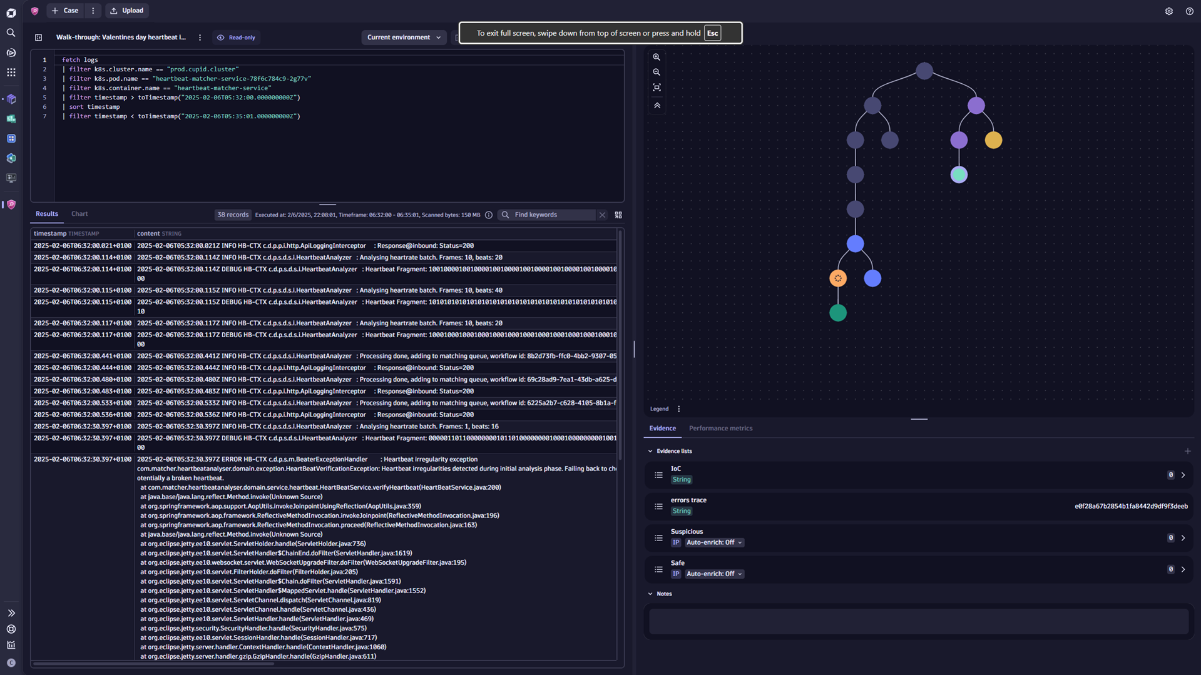Fit the graph to the screen
The image size is (1201, 675).
click(657, 88)
